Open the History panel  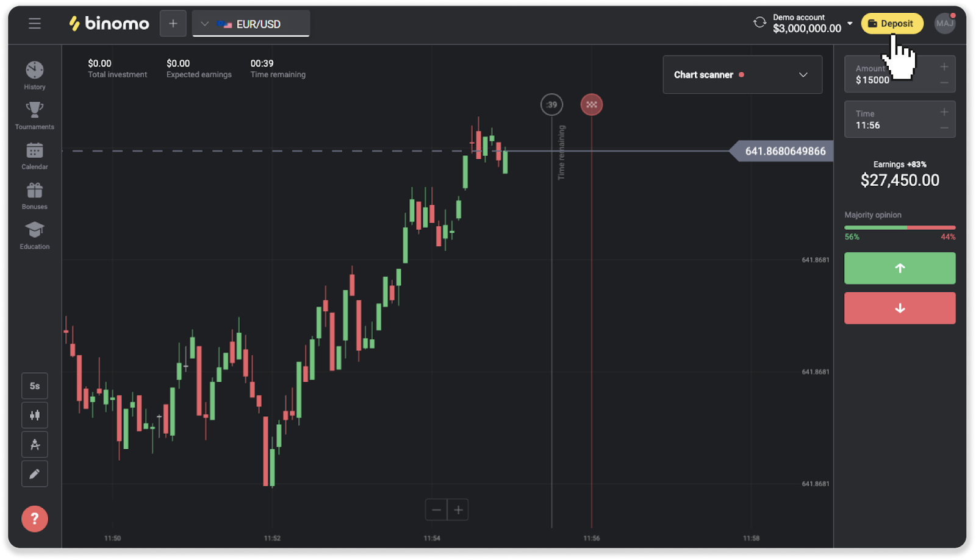point(35,76)
